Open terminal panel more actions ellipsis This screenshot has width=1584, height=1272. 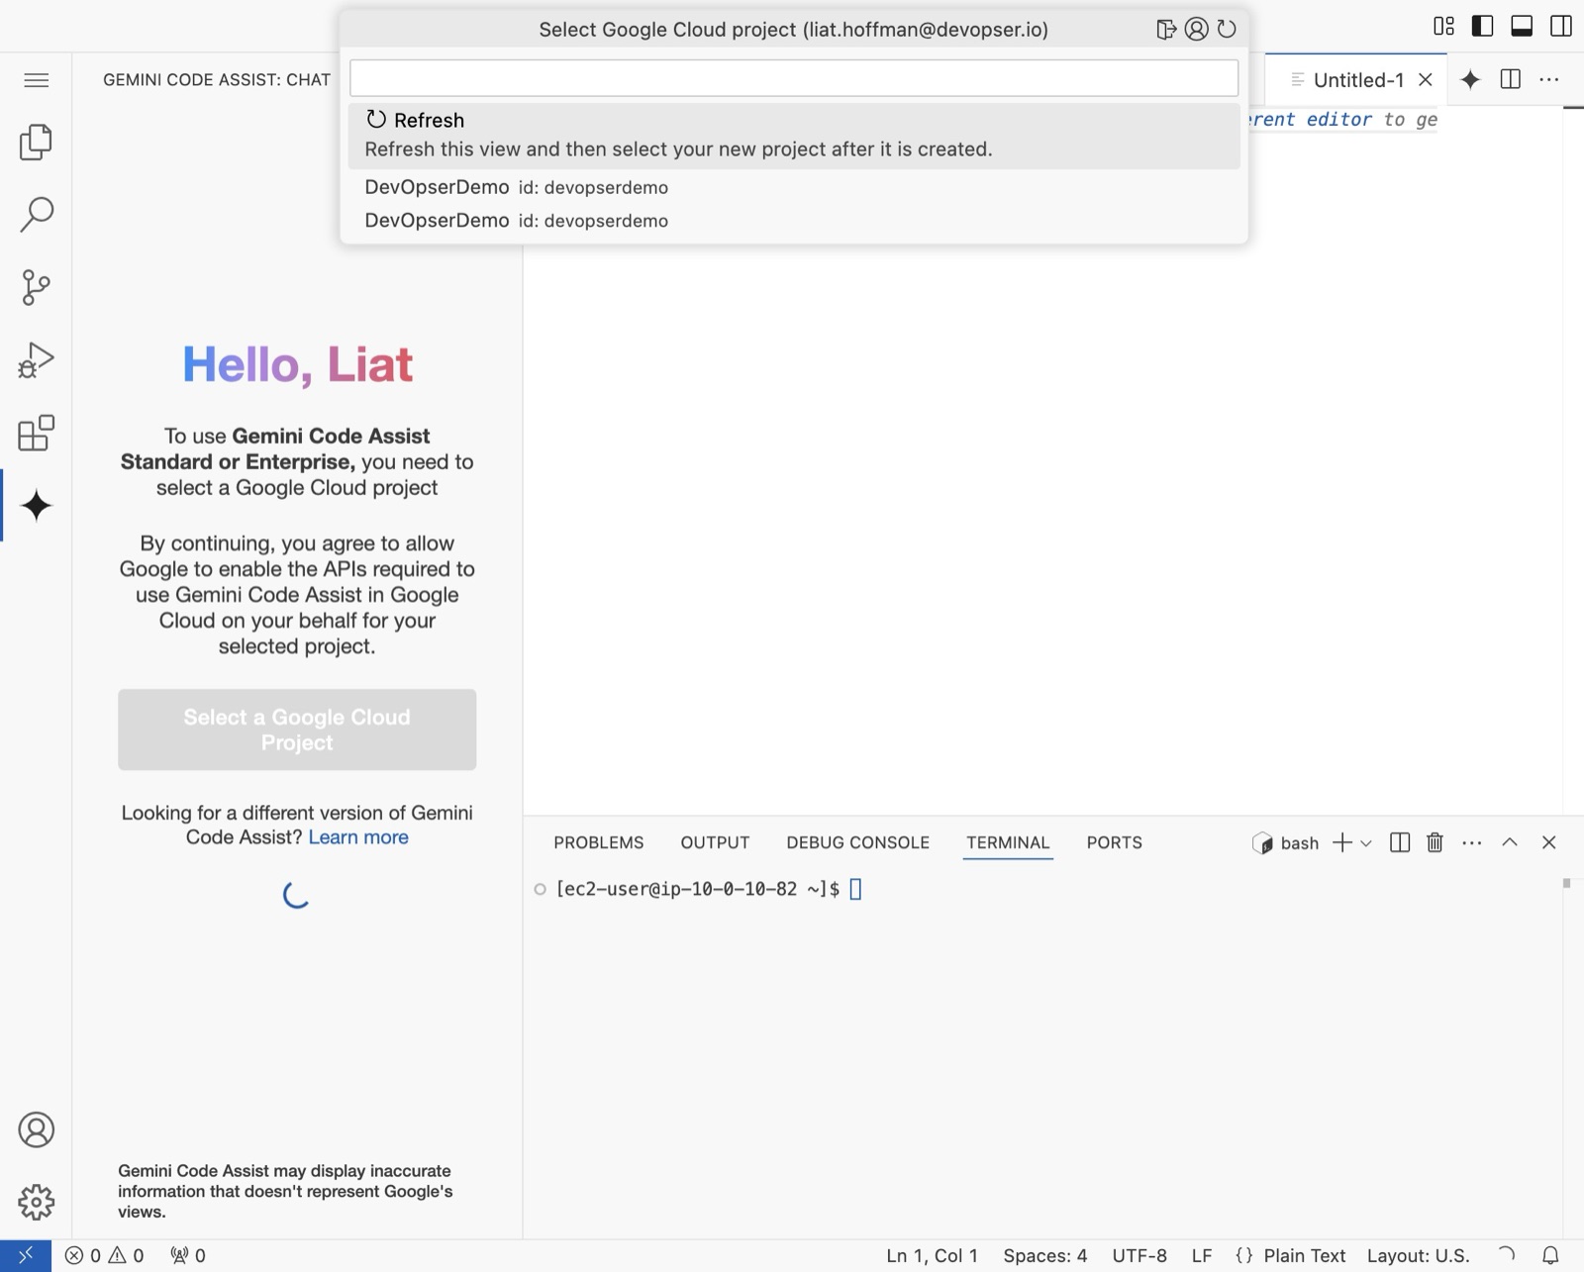coord(1472,842)
